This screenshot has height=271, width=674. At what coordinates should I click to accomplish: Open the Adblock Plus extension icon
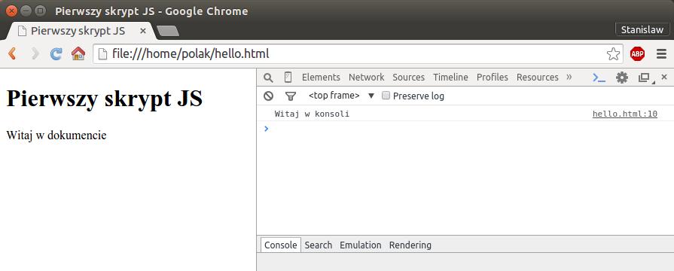637,53
